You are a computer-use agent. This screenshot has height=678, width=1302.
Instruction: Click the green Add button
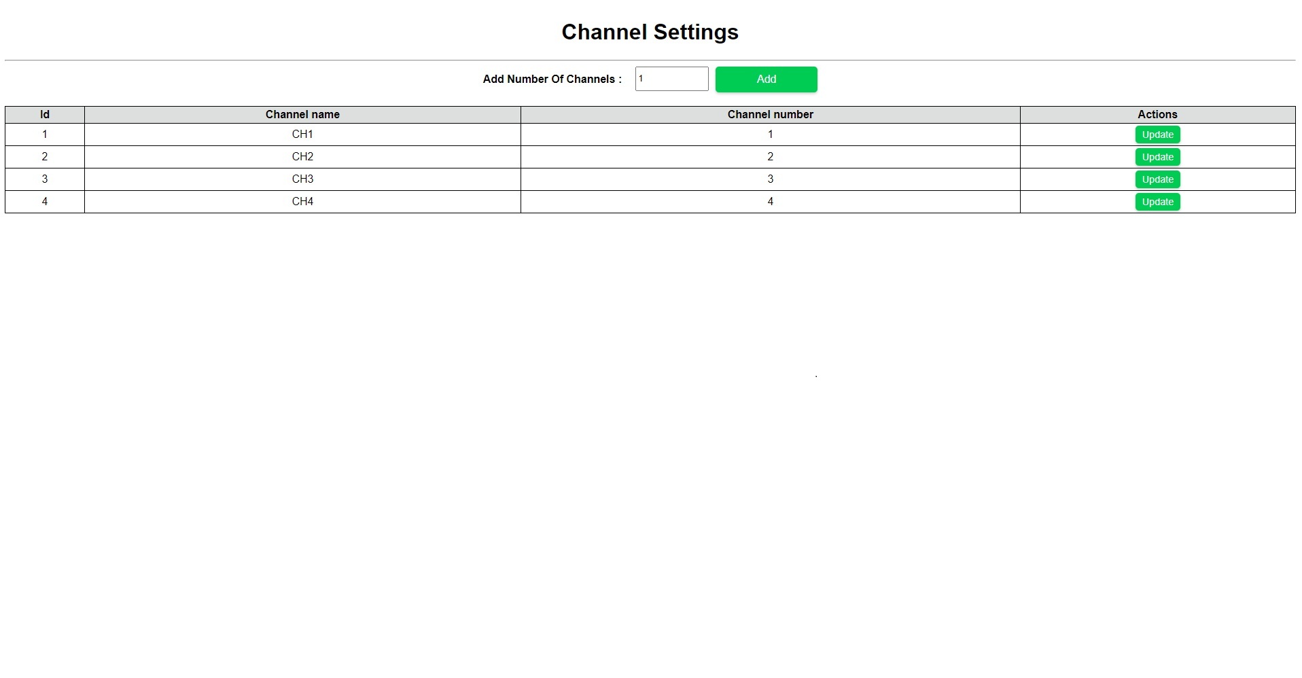coord(766,79)
